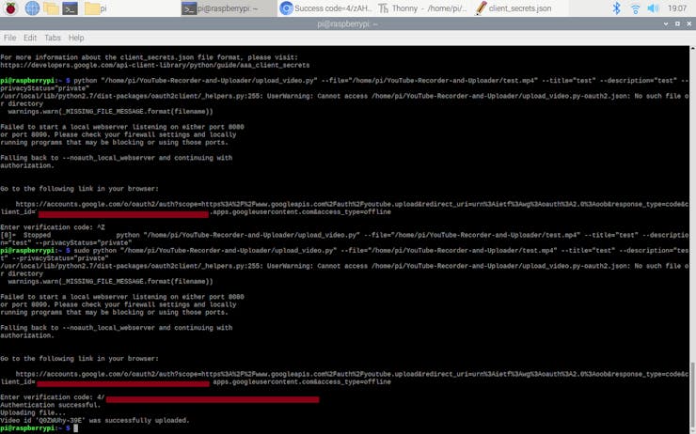Switch to the client_secrets.json editor window
Viewport: 696px width, 434px height.
pyautogui.click(x=519, y=8)
